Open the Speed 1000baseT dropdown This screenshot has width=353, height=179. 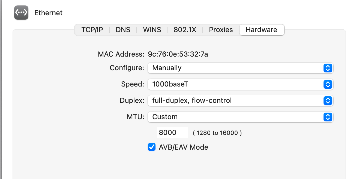tap(235, 84)
